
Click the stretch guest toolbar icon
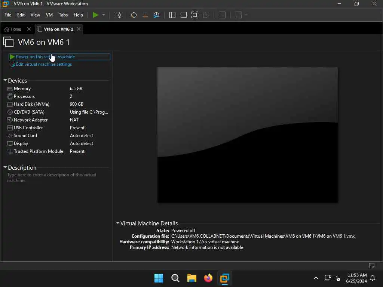pyautogui.click(x=238, y=15)
